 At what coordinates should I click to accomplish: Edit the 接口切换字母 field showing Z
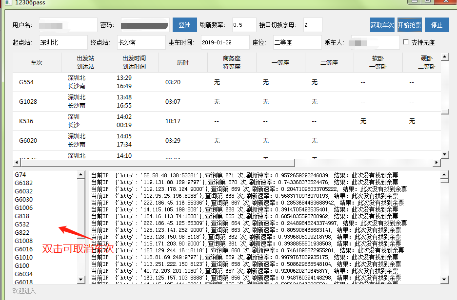click(313, 25)
